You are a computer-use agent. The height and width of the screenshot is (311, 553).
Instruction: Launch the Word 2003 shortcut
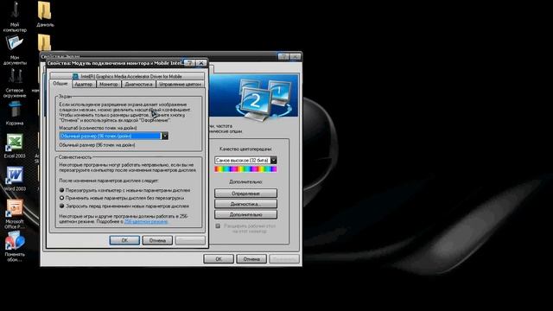click(15, 179)
